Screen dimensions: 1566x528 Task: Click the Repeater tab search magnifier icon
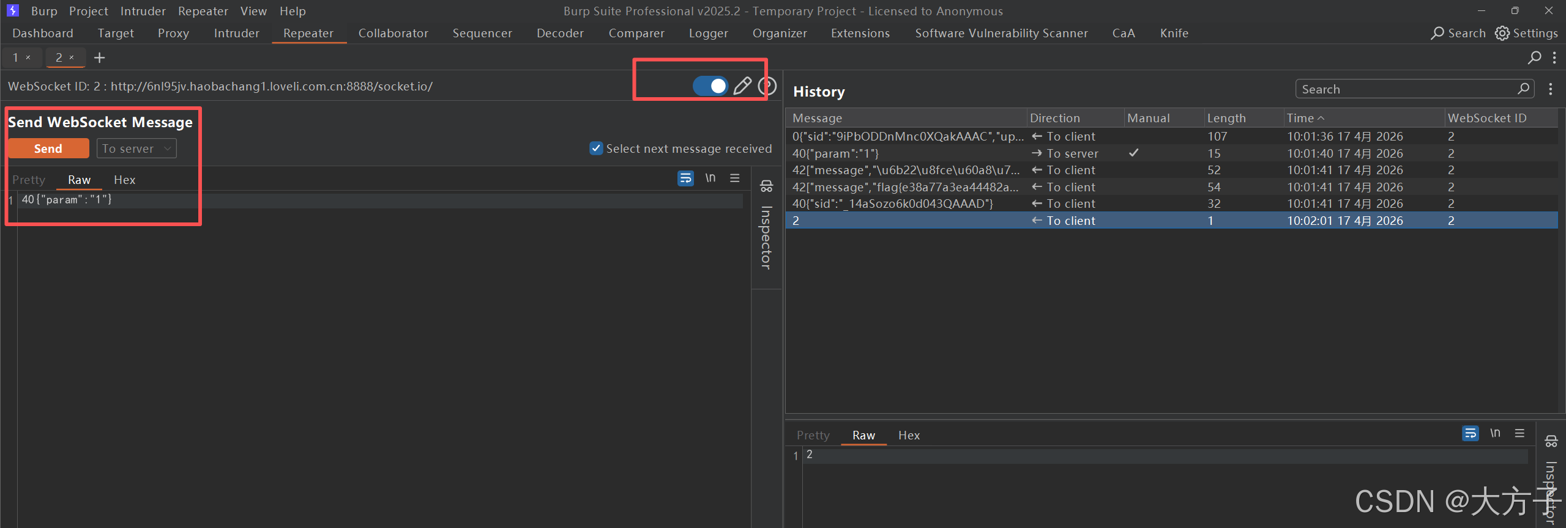point(1534,57)
